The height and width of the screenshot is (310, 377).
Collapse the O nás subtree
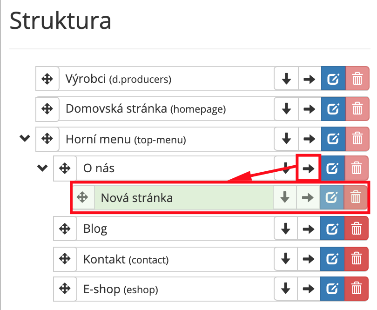pyautogui.click(x=42, y=168)
